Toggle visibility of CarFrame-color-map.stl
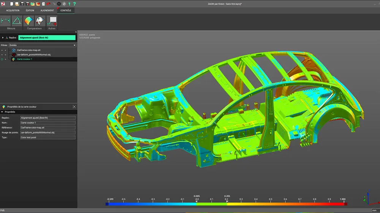The height and width of the screenshot is (213, 380). (x=2, y=50)
